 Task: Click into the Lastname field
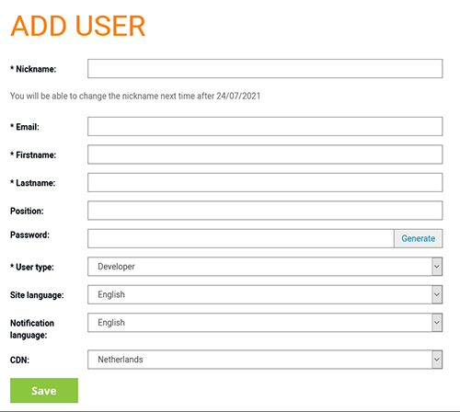265,182
